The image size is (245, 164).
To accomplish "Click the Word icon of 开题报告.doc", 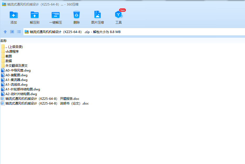I will point(3,99).
